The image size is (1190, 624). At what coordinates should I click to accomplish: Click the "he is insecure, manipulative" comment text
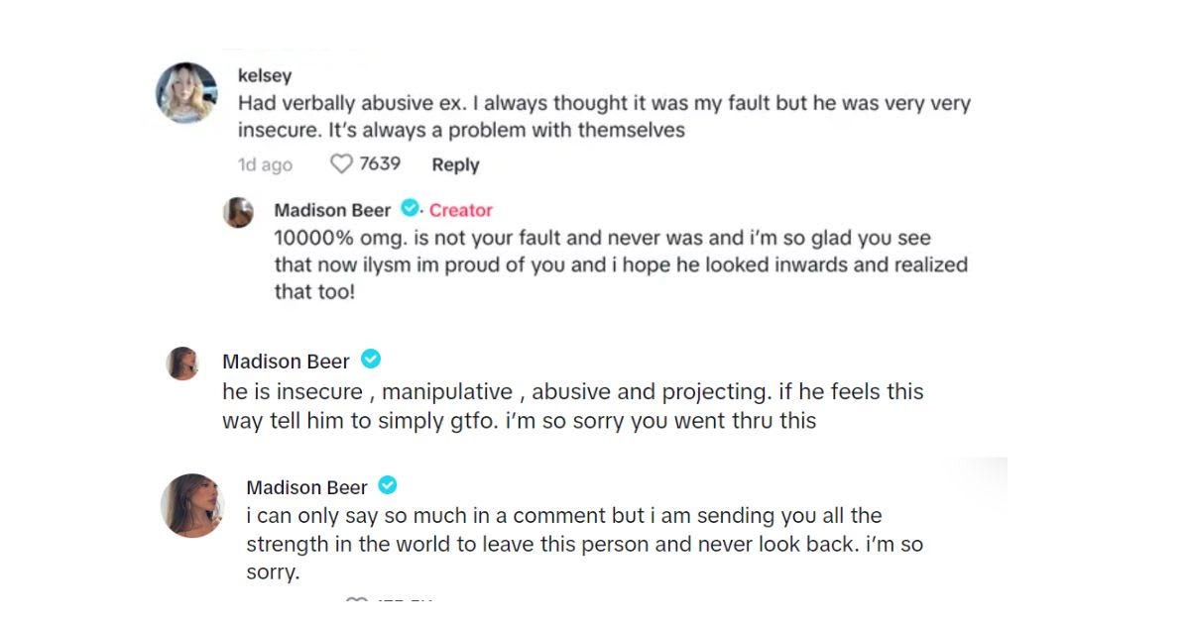(572, 405)
